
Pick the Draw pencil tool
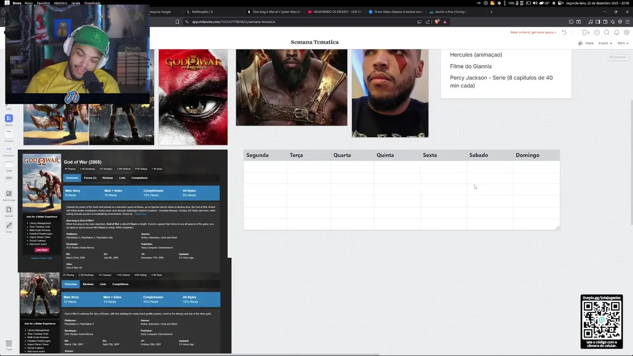coord(9,226)
